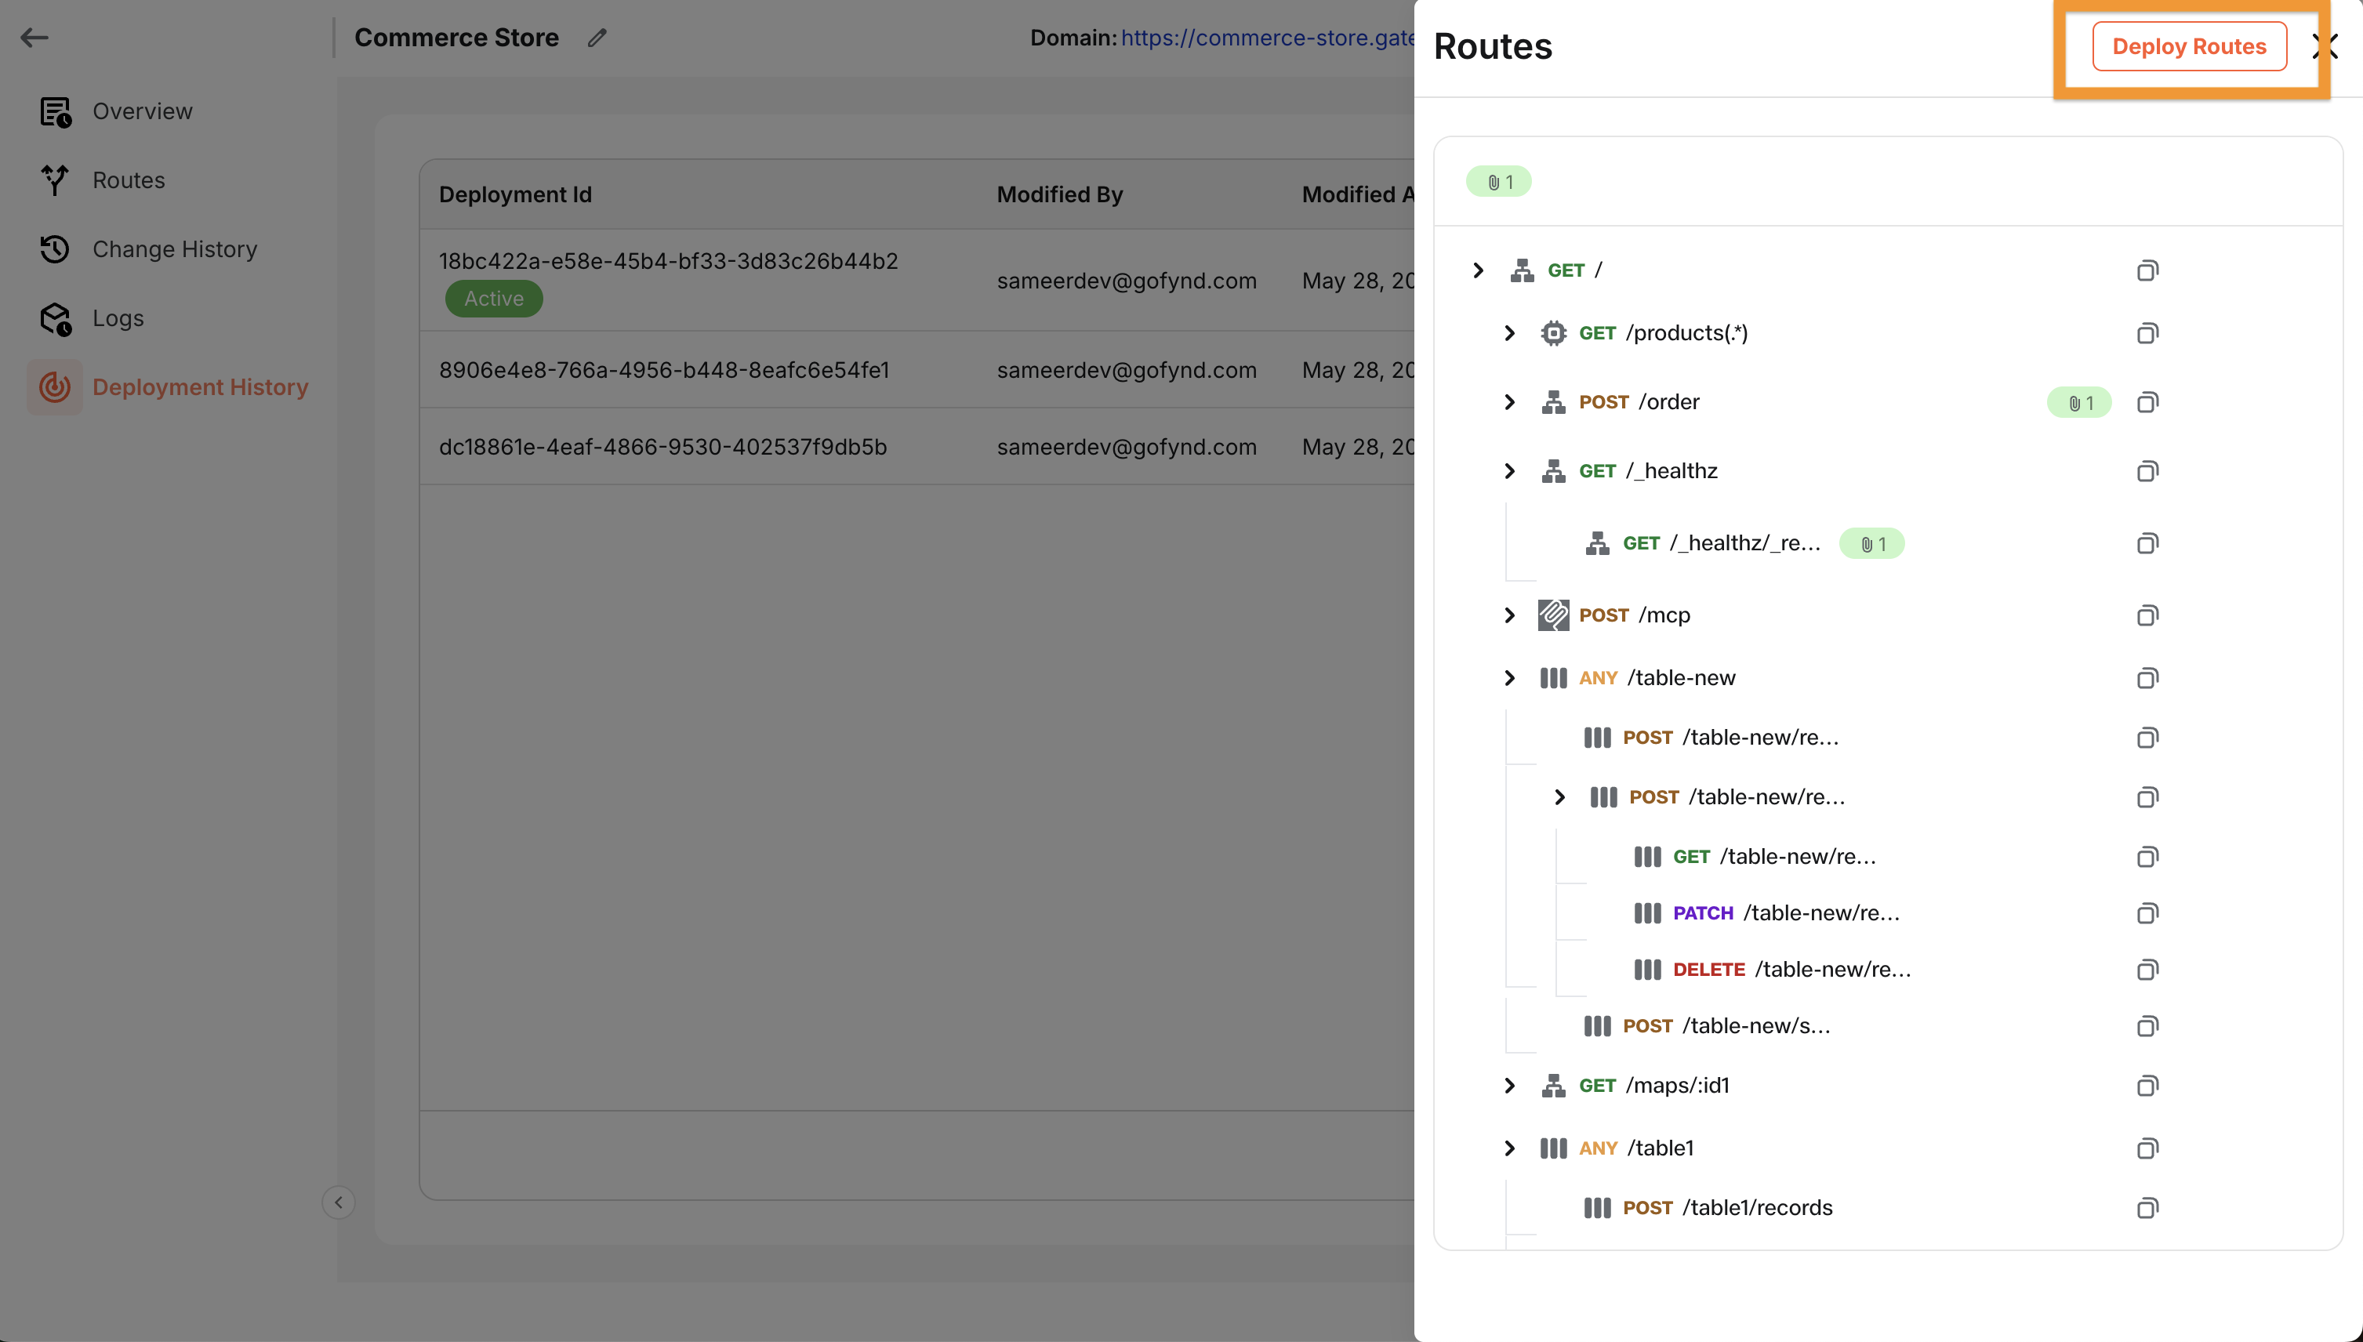Image resolution: width=2363 pixels, height=1342 pixels.
Task: Select the POST /table1/records route
Action: pyautogui.click(x=1727, y=1207)
